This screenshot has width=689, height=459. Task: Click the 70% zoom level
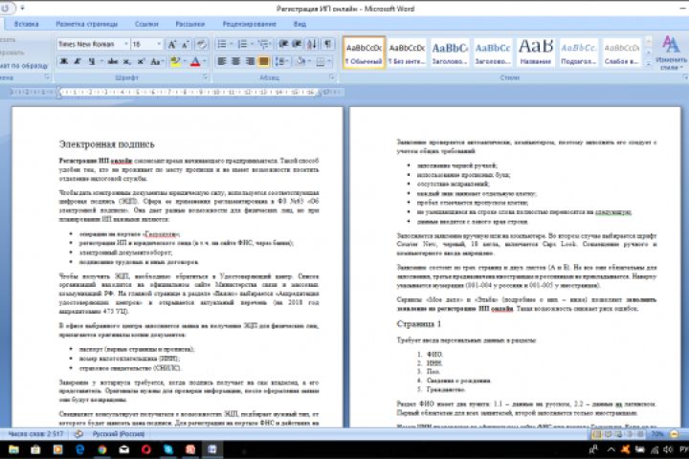coord(656,434)
